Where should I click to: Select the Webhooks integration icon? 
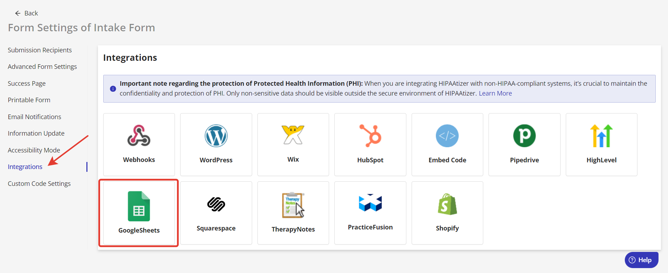[x=139, y=144]
